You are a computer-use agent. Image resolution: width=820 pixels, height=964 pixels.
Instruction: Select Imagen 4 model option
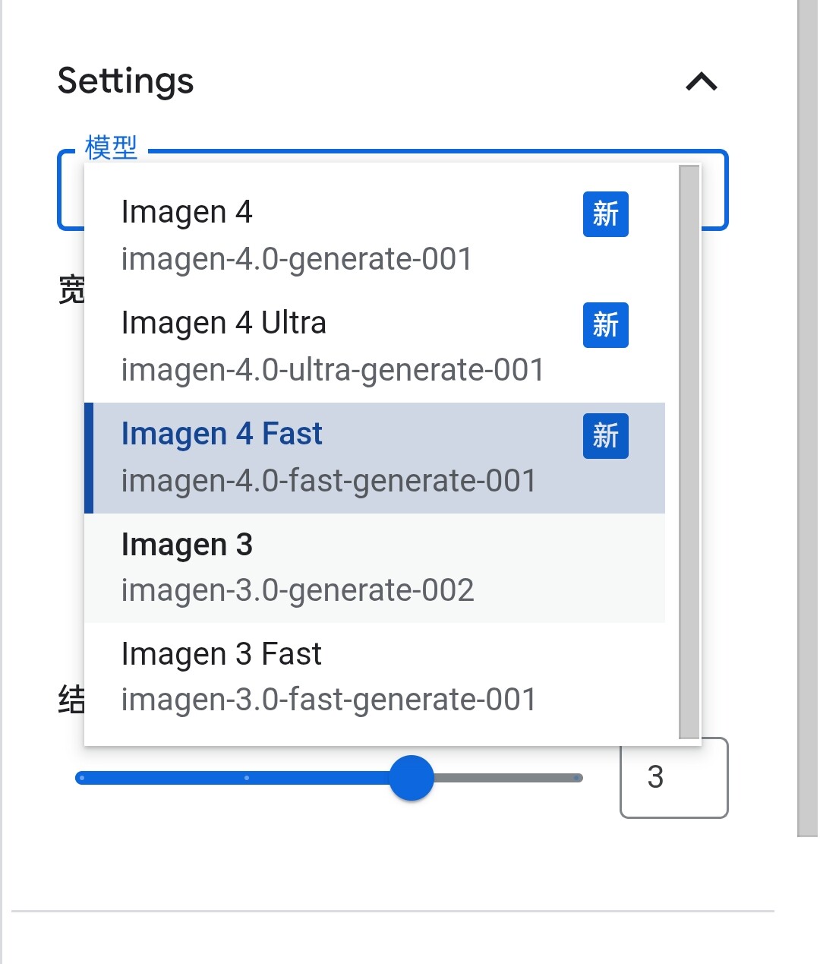(374, 236)
